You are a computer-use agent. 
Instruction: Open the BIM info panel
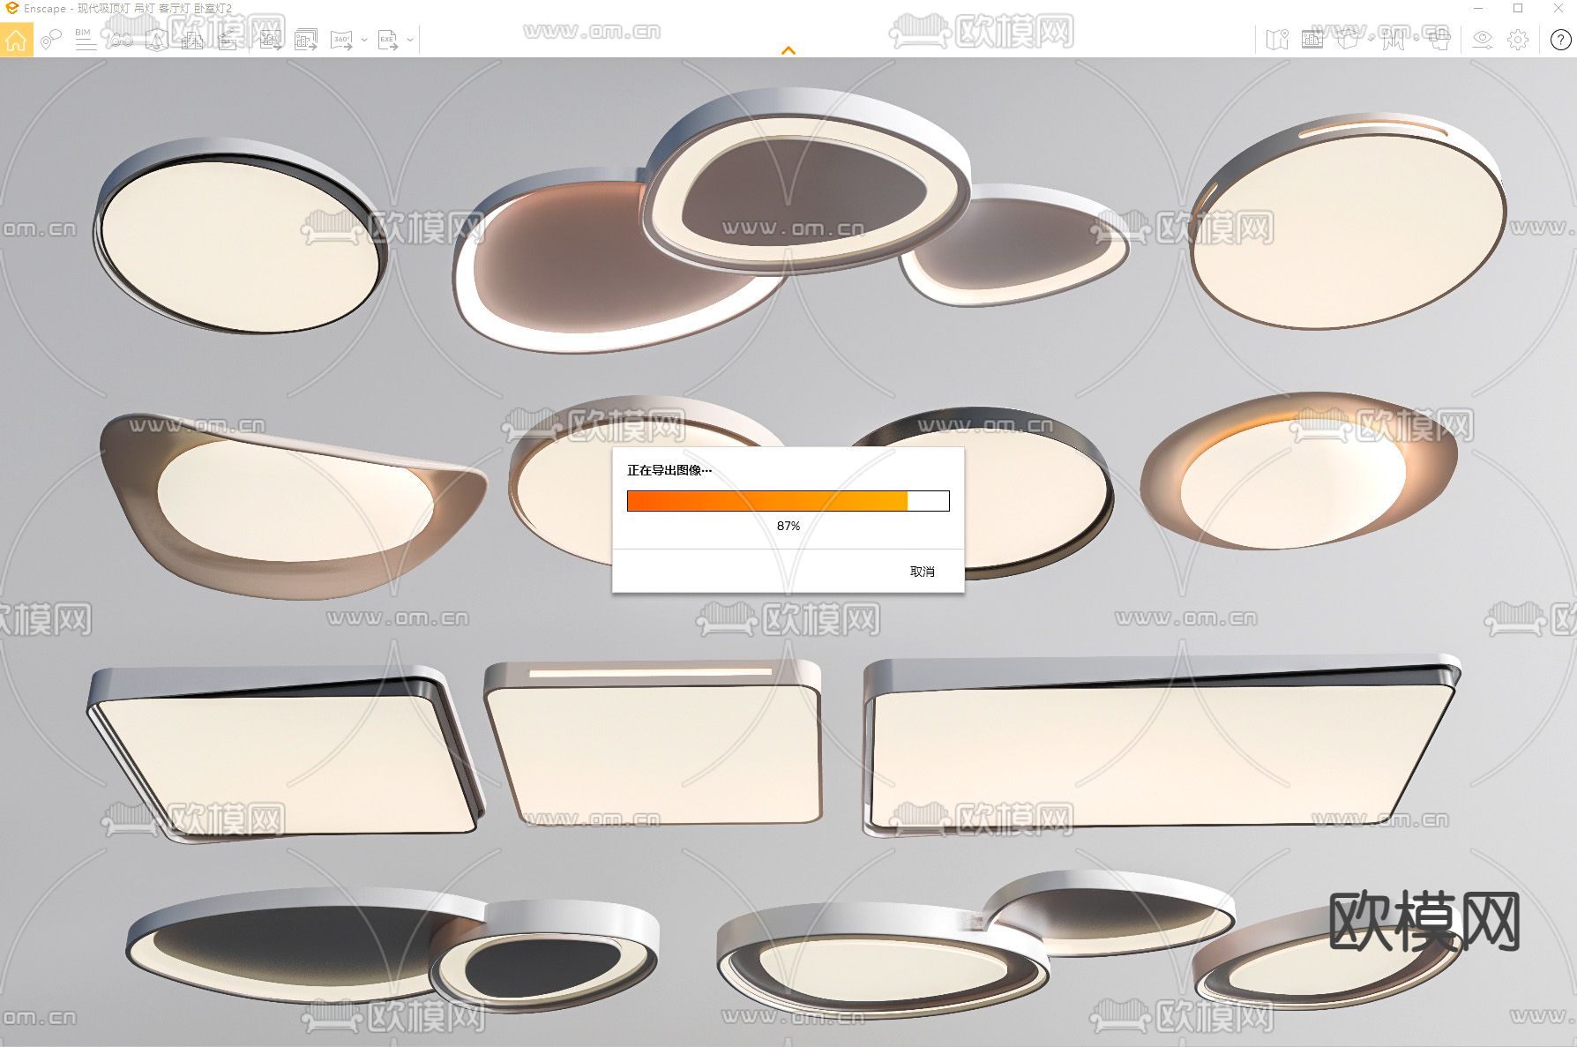(x=86, y=40)
